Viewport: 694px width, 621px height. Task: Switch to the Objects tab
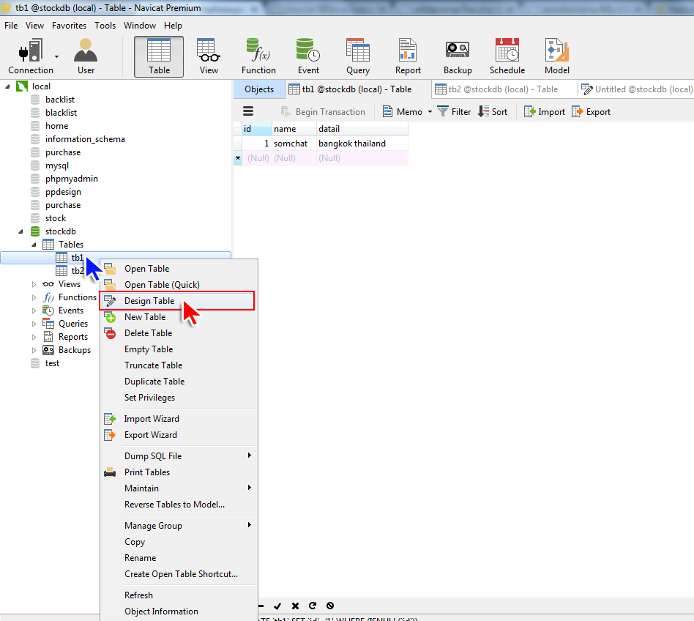[259, 89]
